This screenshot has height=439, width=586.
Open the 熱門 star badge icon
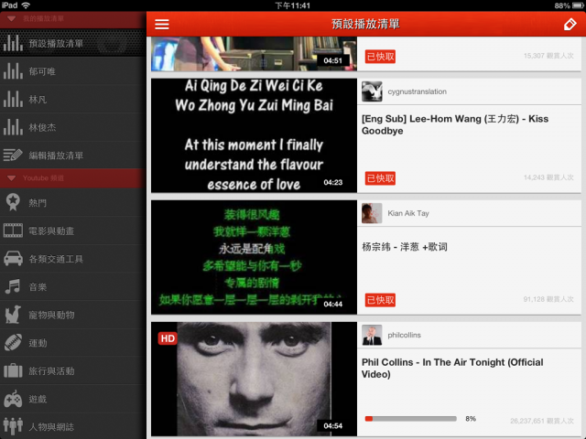pos(13,202)
